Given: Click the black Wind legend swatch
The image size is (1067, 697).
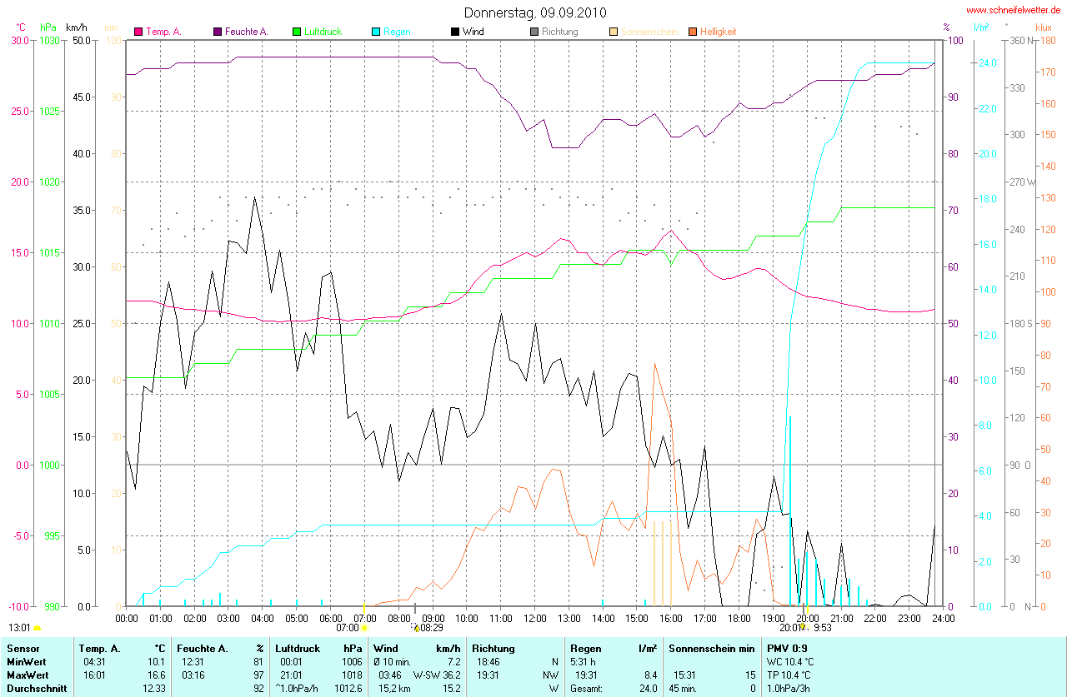Looking at the screenshot, I should coord(455,32).
